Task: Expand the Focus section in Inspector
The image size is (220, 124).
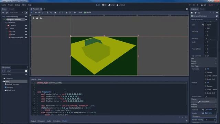Action: tap(203, 61)
